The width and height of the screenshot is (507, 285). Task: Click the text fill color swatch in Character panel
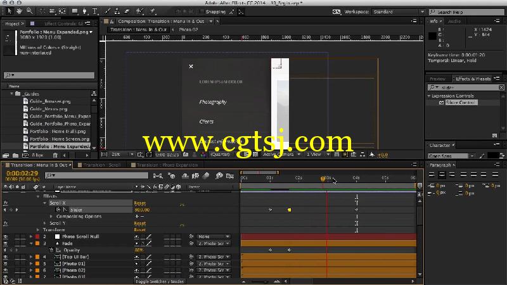point(493,155)
